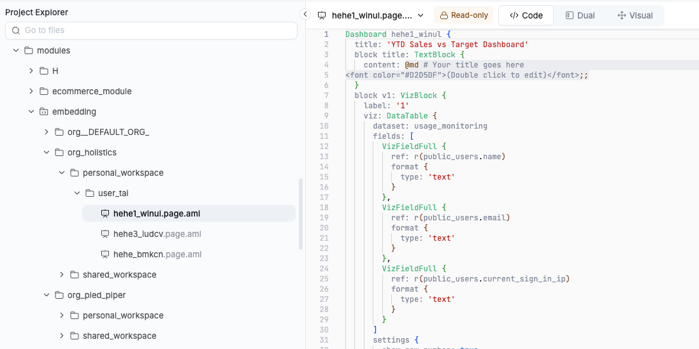This screenshot has width=699, height=349.
Task: Click the dashboard icon beside hehe1_winul.page.aml
Action: click(105, 214)
